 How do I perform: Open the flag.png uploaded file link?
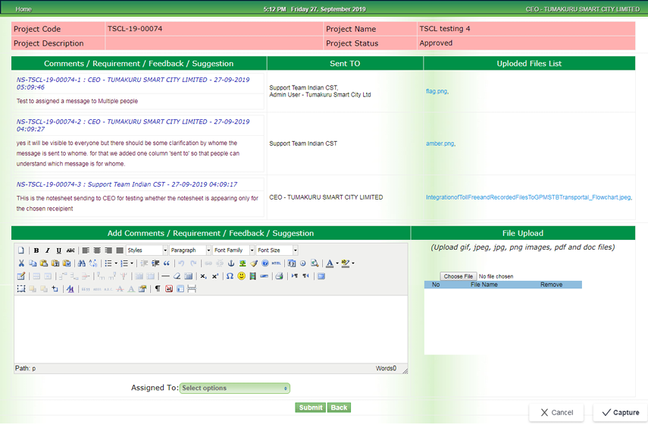(x=437, y=91)
